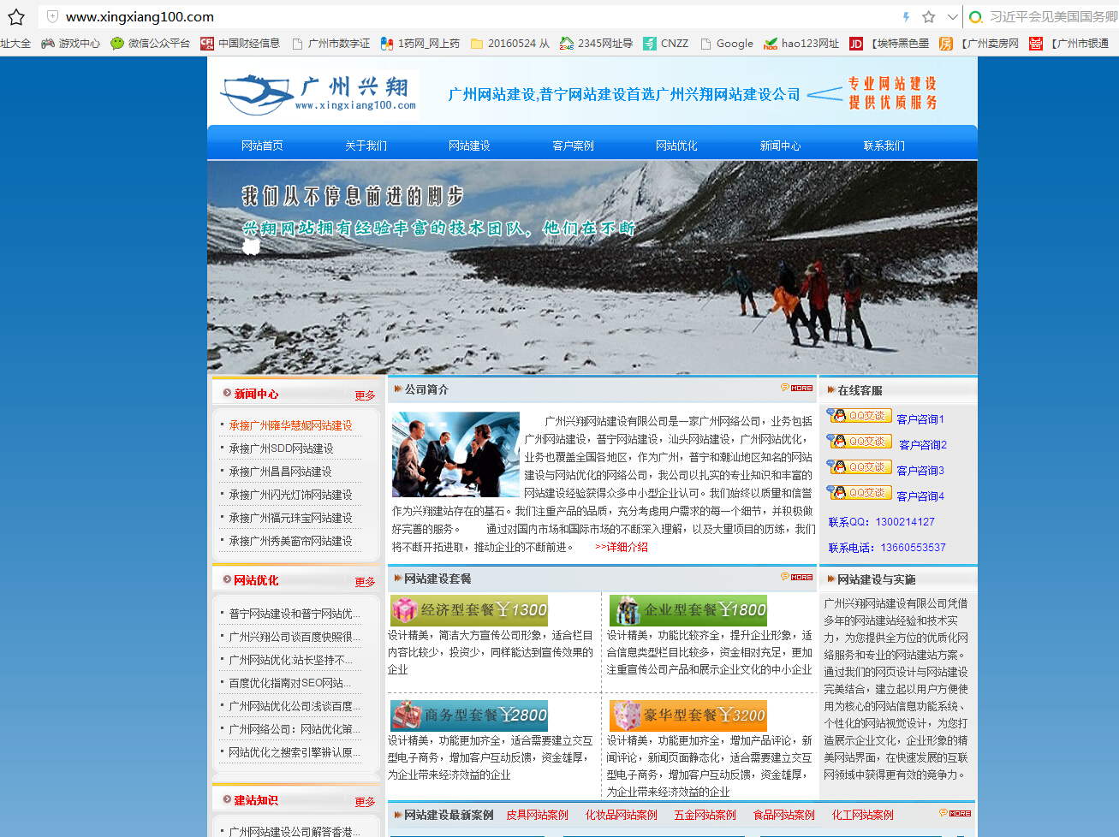This screenshot has height=837, width=1119.
Task: Open article 网站优化之搜索引擎辨认原...
Action: (295, 752)
